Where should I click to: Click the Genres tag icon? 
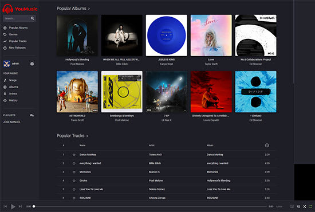pos(5,34)
